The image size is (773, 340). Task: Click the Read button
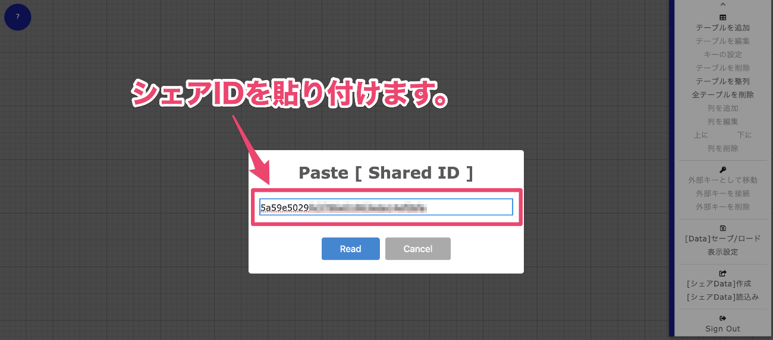click(350, 249)
